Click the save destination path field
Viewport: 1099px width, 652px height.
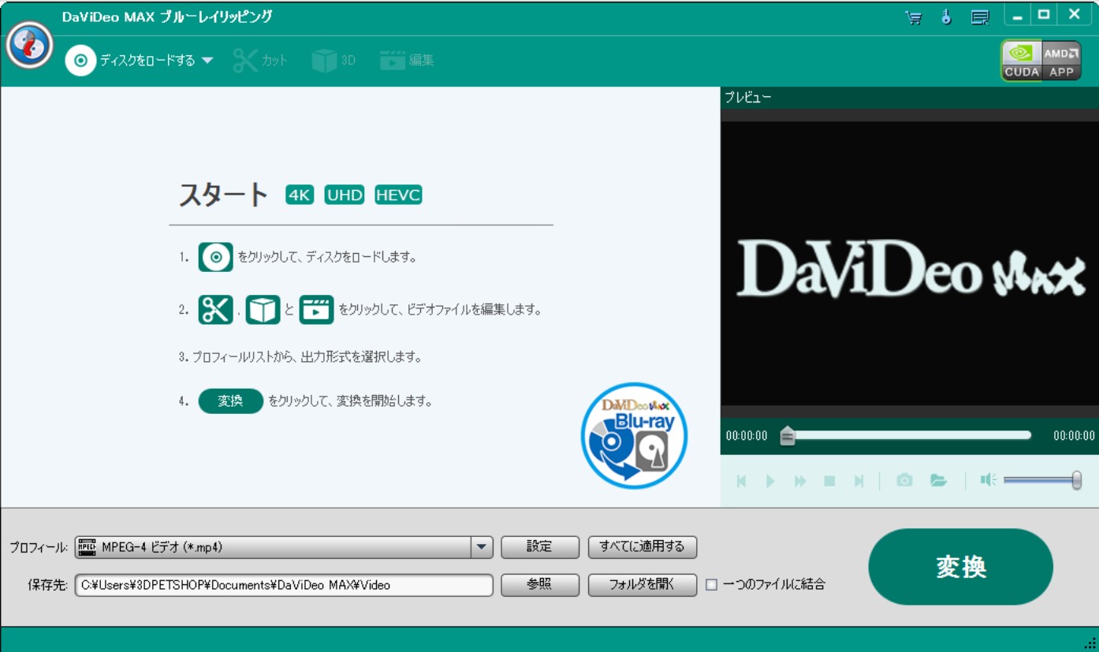point(284,585)
